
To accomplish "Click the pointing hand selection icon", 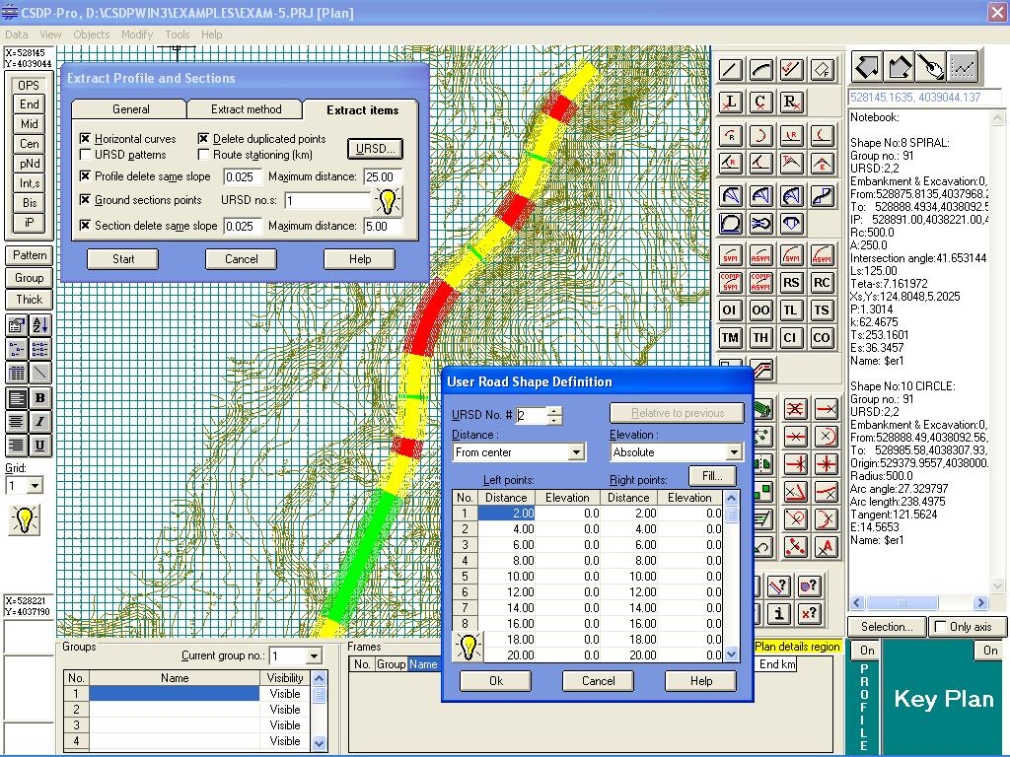I will tap(930, 66).
